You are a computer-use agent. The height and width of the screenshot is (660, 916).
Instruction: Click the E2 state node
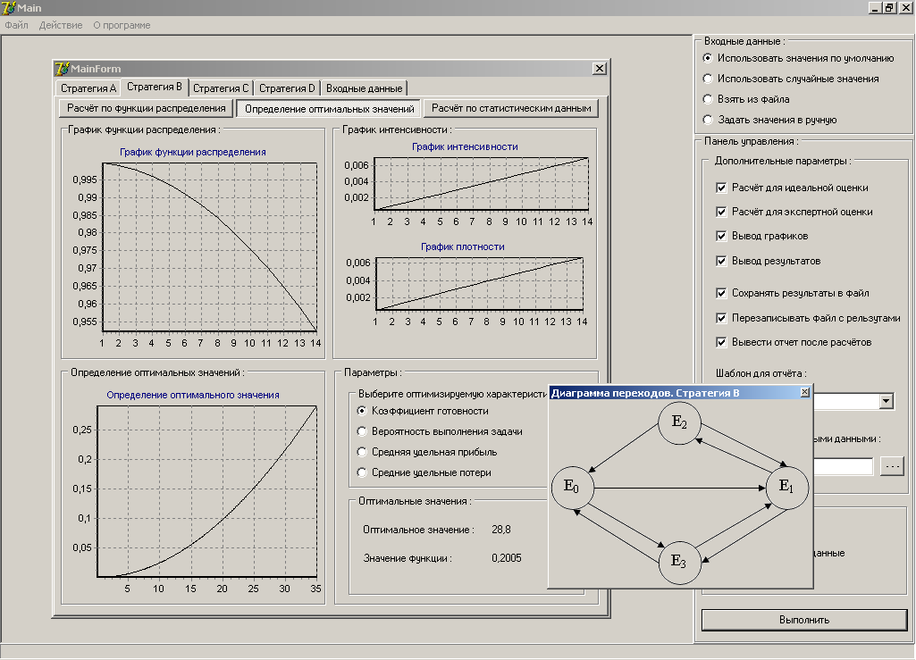coord(679,422)
